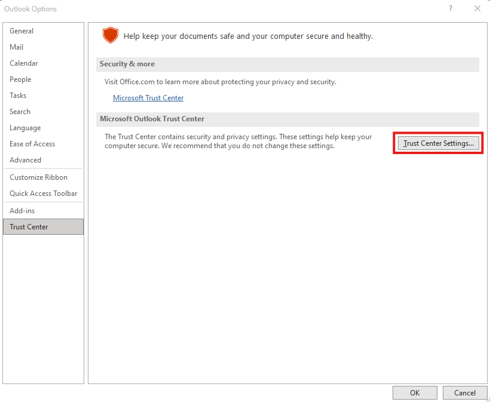Switch to Advanced options
This screenshot has height=402, width=490.
click(26, 160)
